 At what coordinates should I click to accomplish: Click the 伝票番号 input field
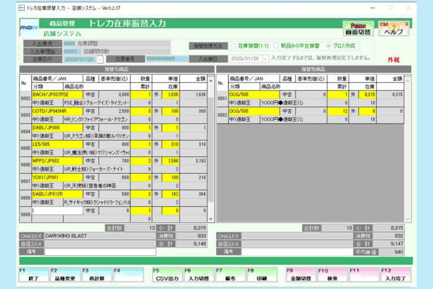click(166, 59)
